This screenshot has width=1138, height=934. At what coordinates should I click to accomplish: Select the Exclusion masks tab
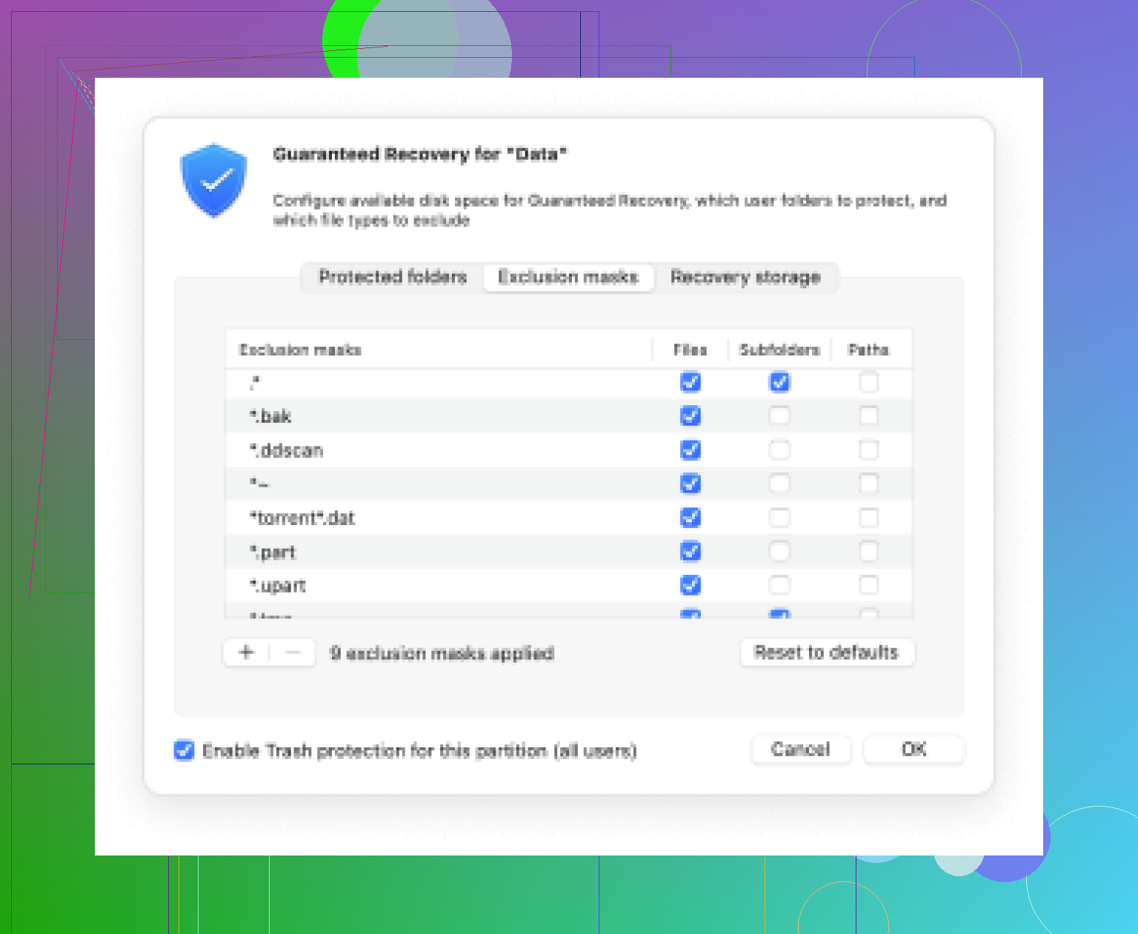point(568,277)
